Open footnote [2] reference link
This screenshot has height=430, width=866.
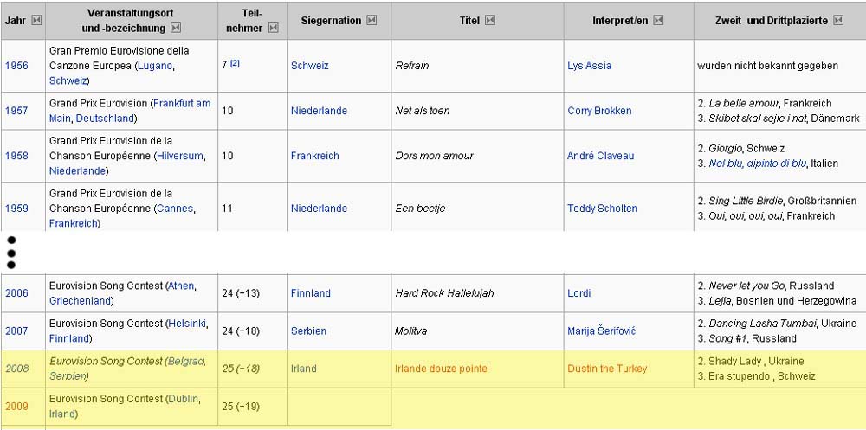pos(235,63)
